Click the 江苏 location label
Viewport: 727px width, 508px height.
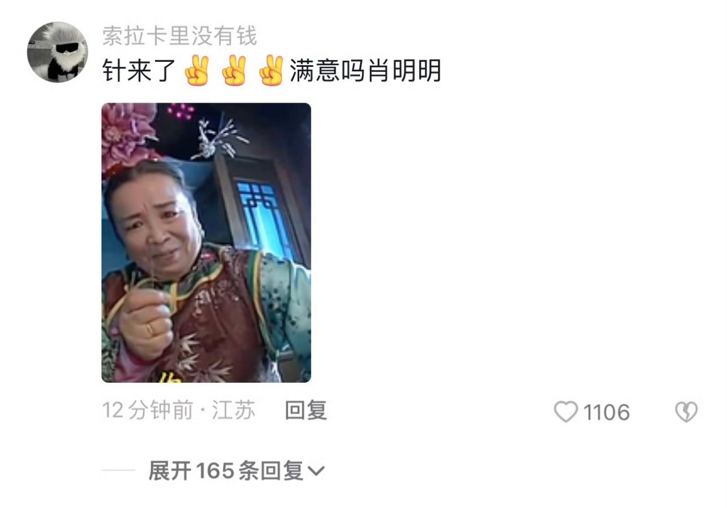coord(233,410)
